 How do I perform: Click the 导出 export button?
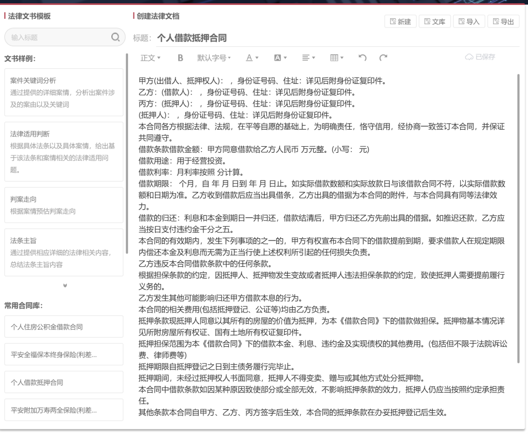click(x=505, y=20)
